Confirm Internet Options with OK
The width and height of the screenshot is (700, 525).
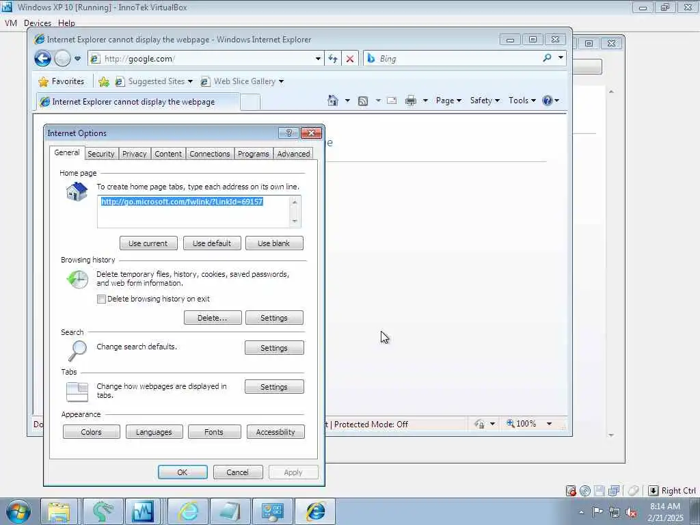point(183,472)
